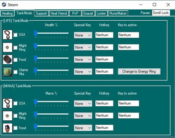Click the LIFE SSA Health % slider
This screenshot has height=138, width=175.
tap(51, 34)
